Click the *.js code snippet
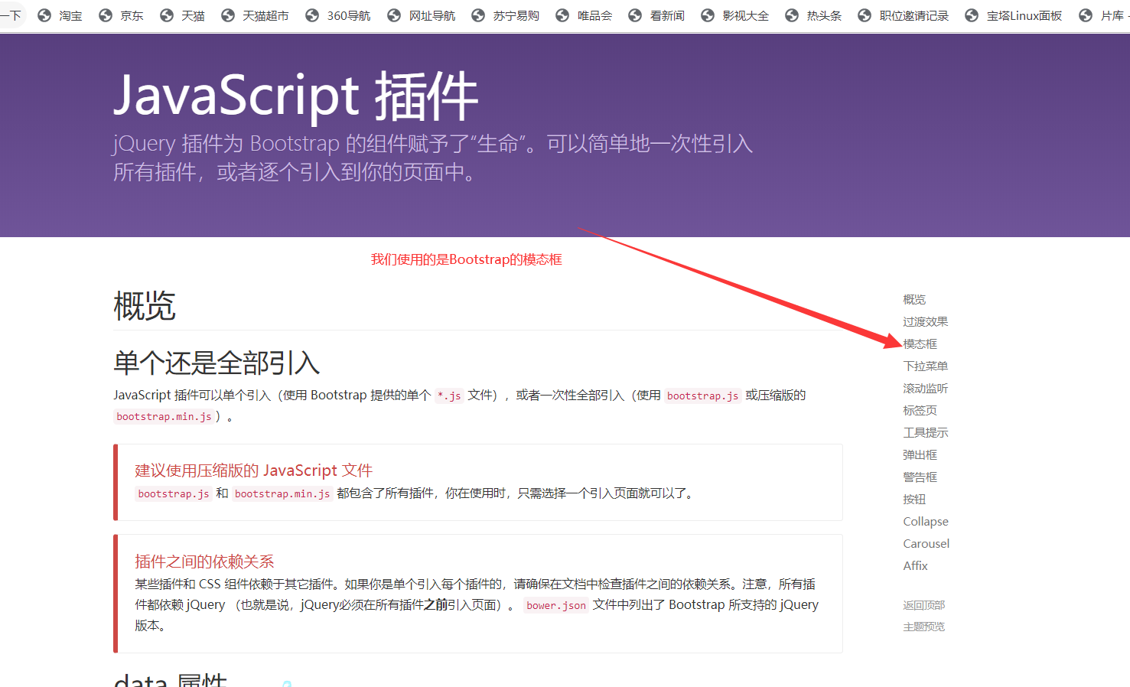 point(449,396)
